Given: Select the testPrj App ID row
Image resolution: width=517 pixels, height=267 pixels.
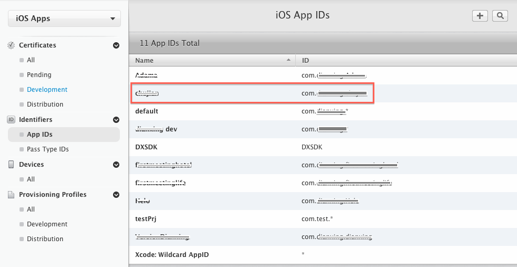Looking at the screenshot, I should click(x=323, y=219).
